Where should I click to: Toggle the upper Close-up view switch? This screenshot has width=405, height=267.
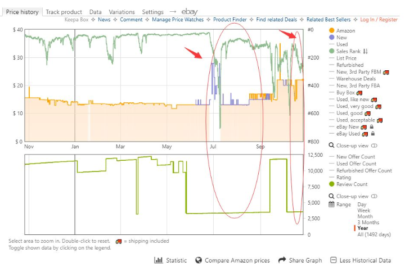(373, 146)
